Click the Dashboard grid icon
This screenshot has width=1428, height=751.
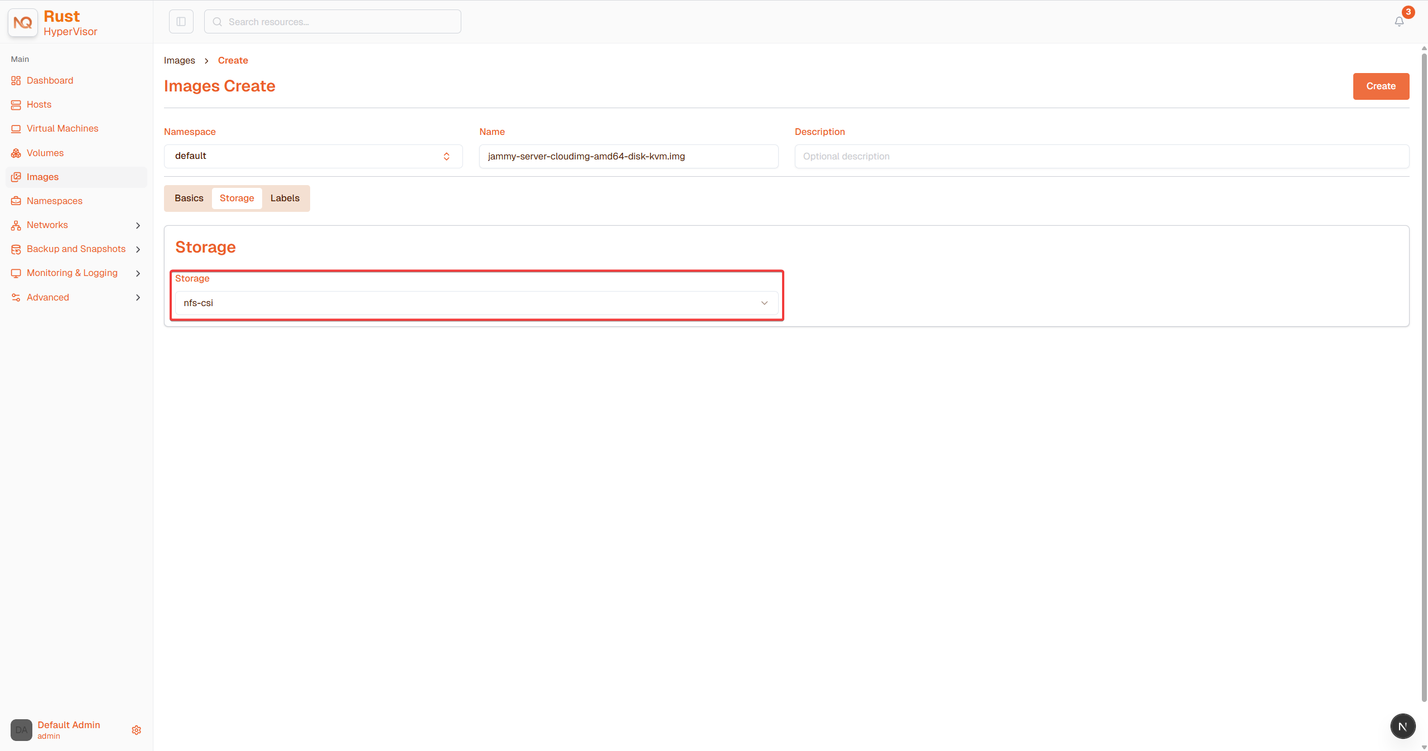[x=16, y=81]
